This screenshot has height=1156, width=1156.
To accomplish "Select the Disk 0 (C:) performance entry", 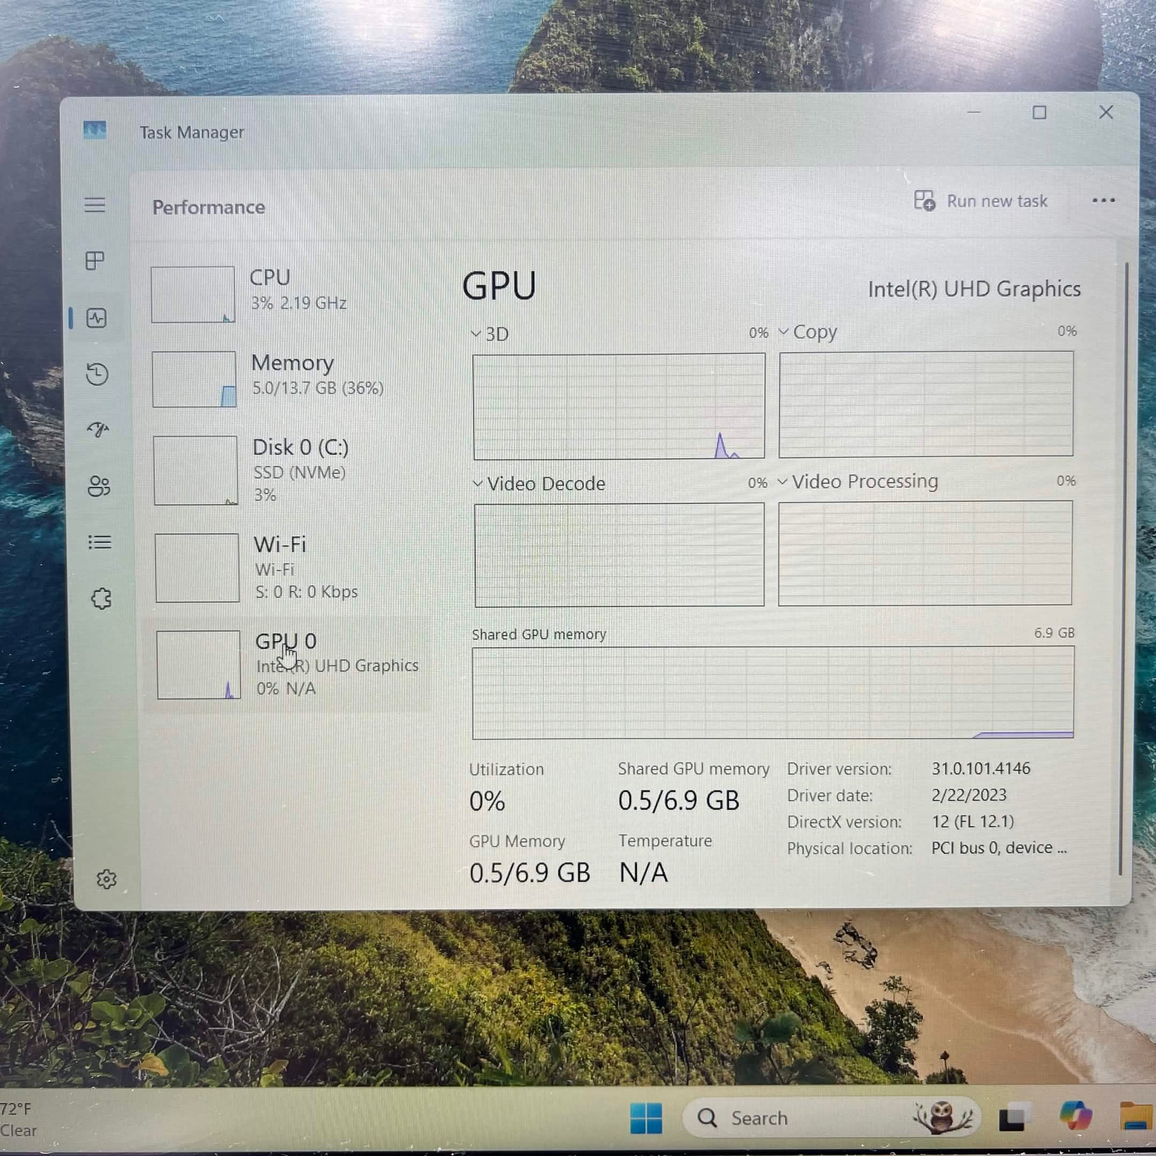I will click(x=288, y=470).
